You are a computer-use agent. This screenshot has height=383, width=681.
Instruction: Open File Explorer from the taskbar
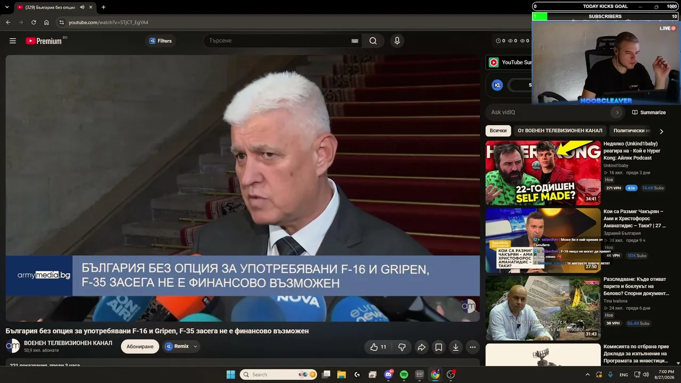point(341,374)
